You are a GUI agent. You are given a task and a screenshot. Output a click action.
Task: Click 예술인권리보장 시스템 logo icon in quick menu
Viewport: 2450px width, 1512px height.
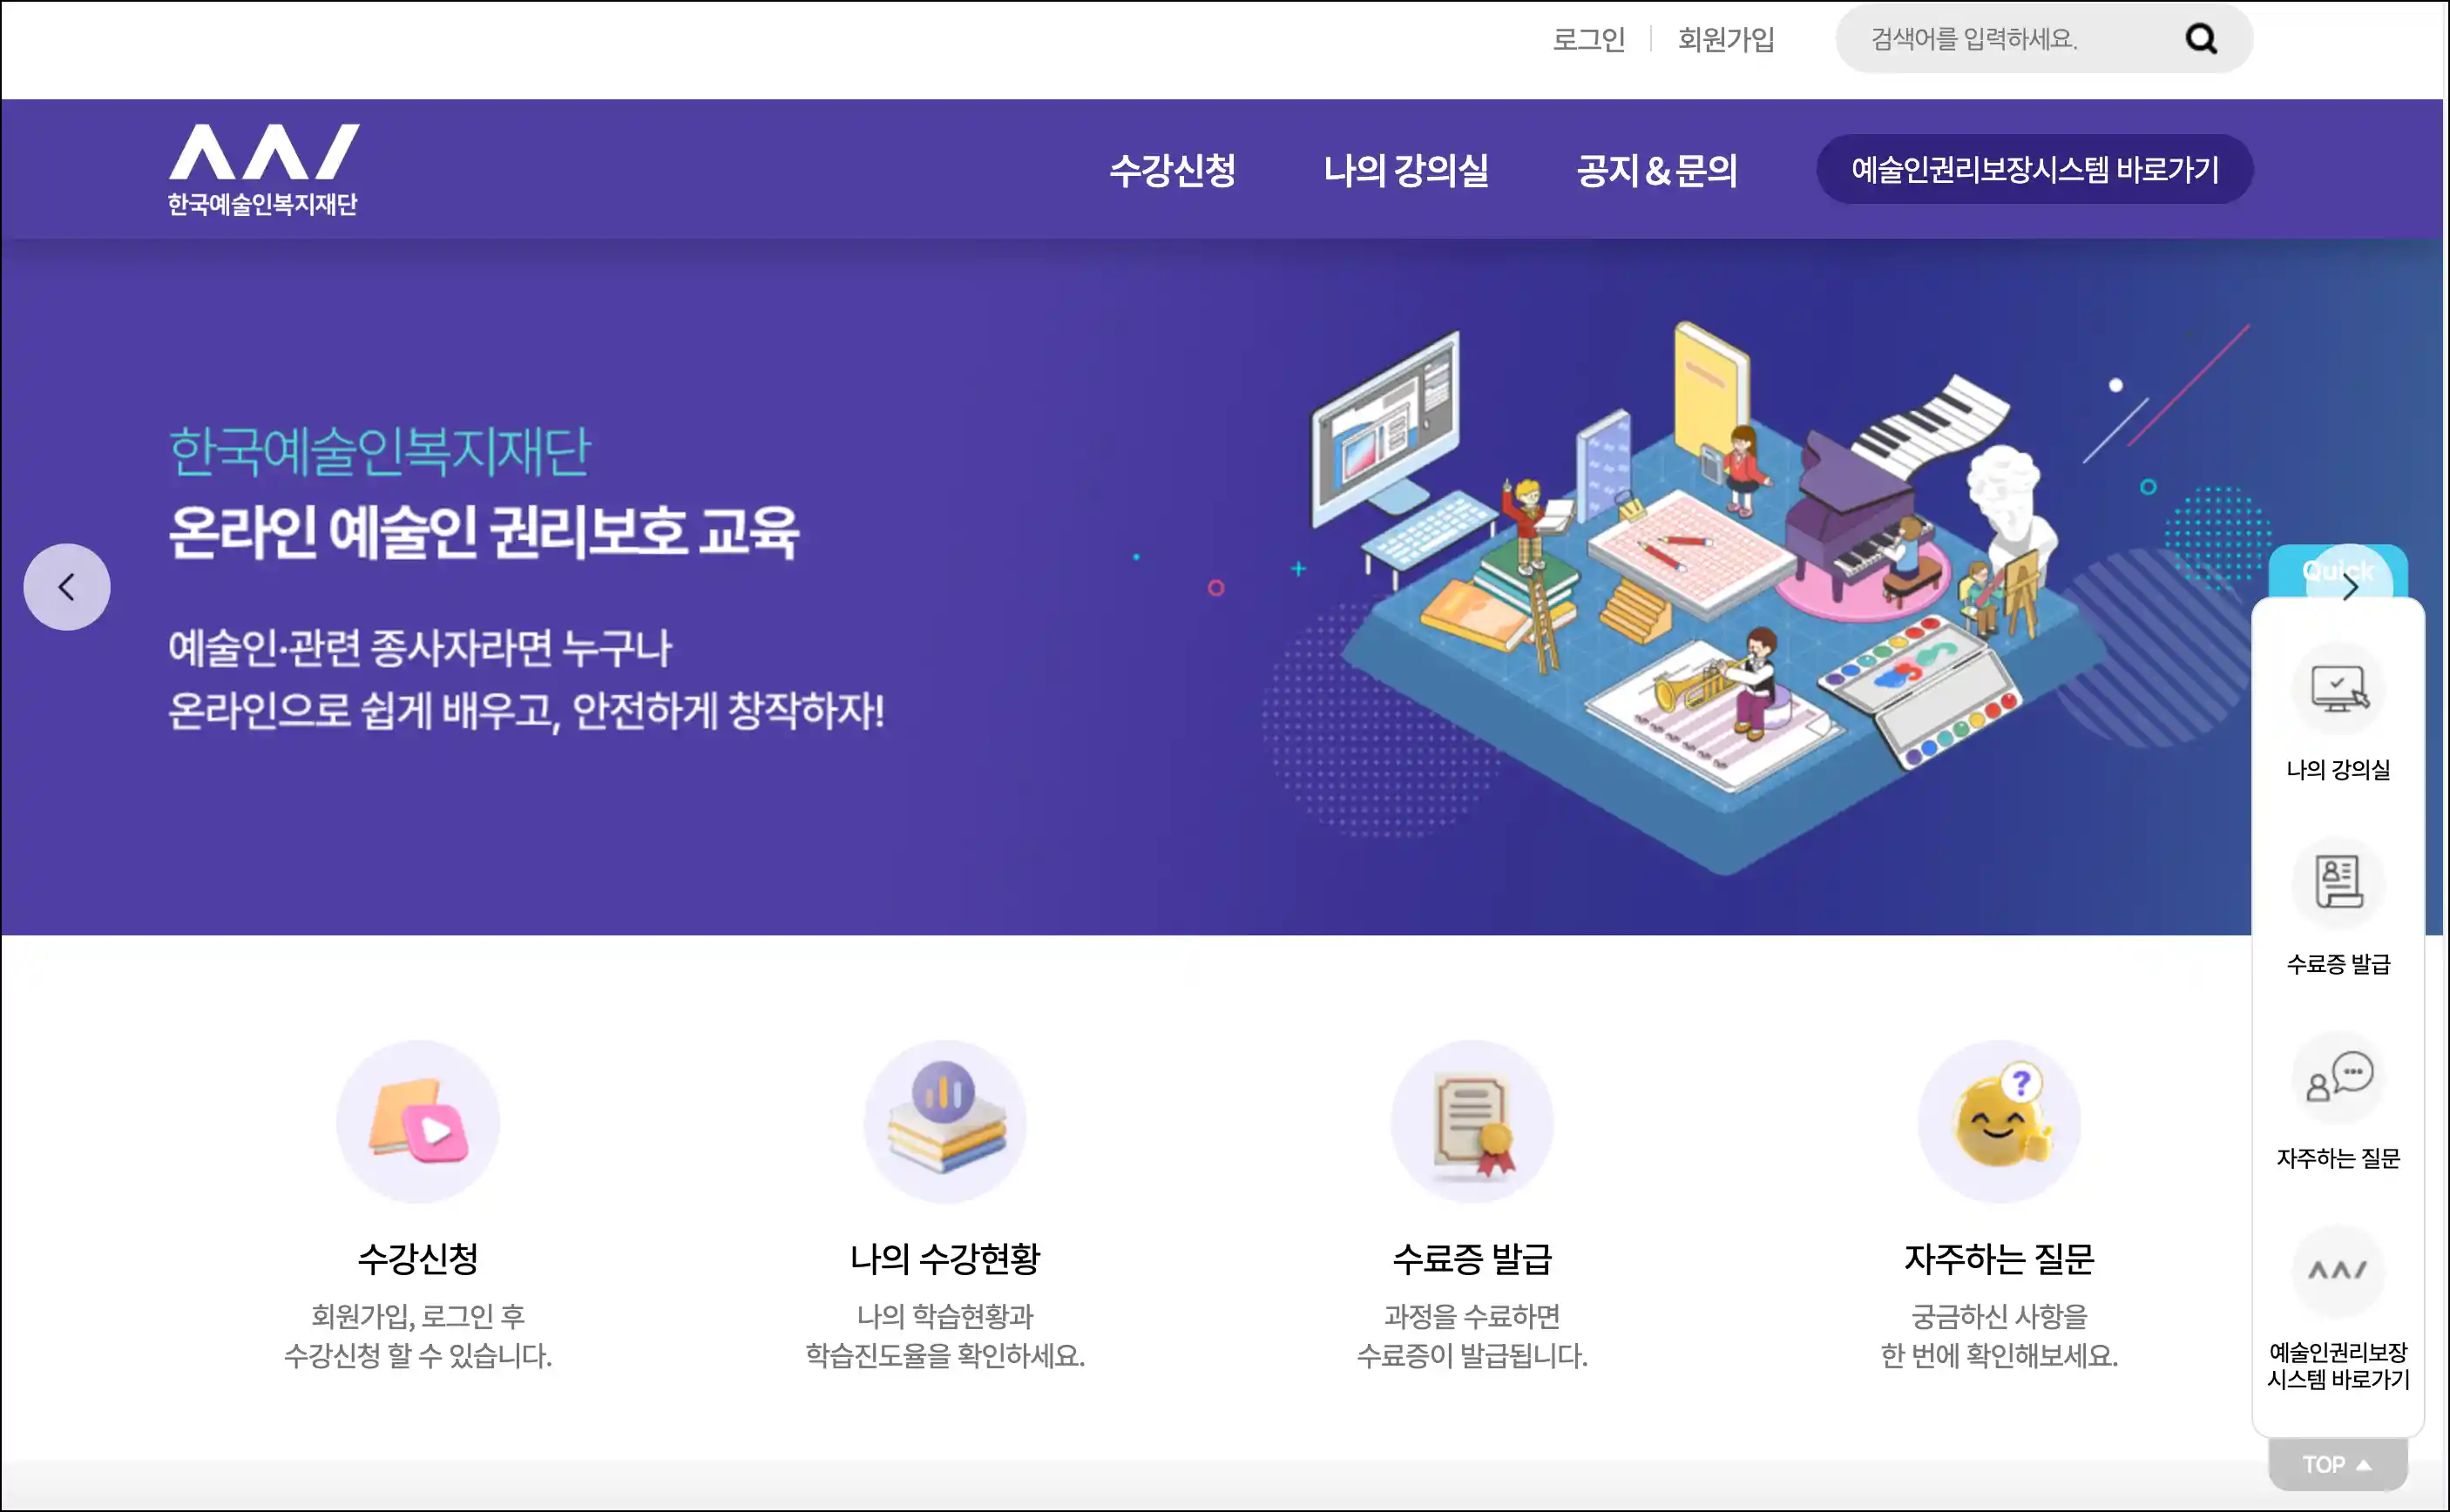point(2338,1271)
